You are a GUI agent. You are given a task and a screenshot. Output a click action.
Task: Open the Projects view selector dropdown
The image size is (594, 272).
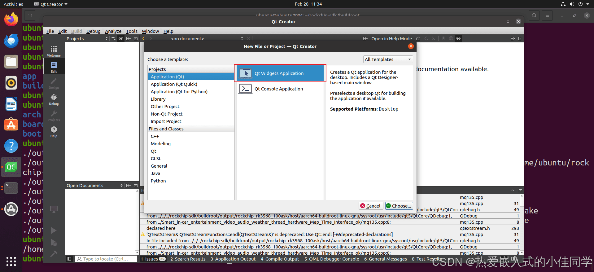[x=87, y=38]
